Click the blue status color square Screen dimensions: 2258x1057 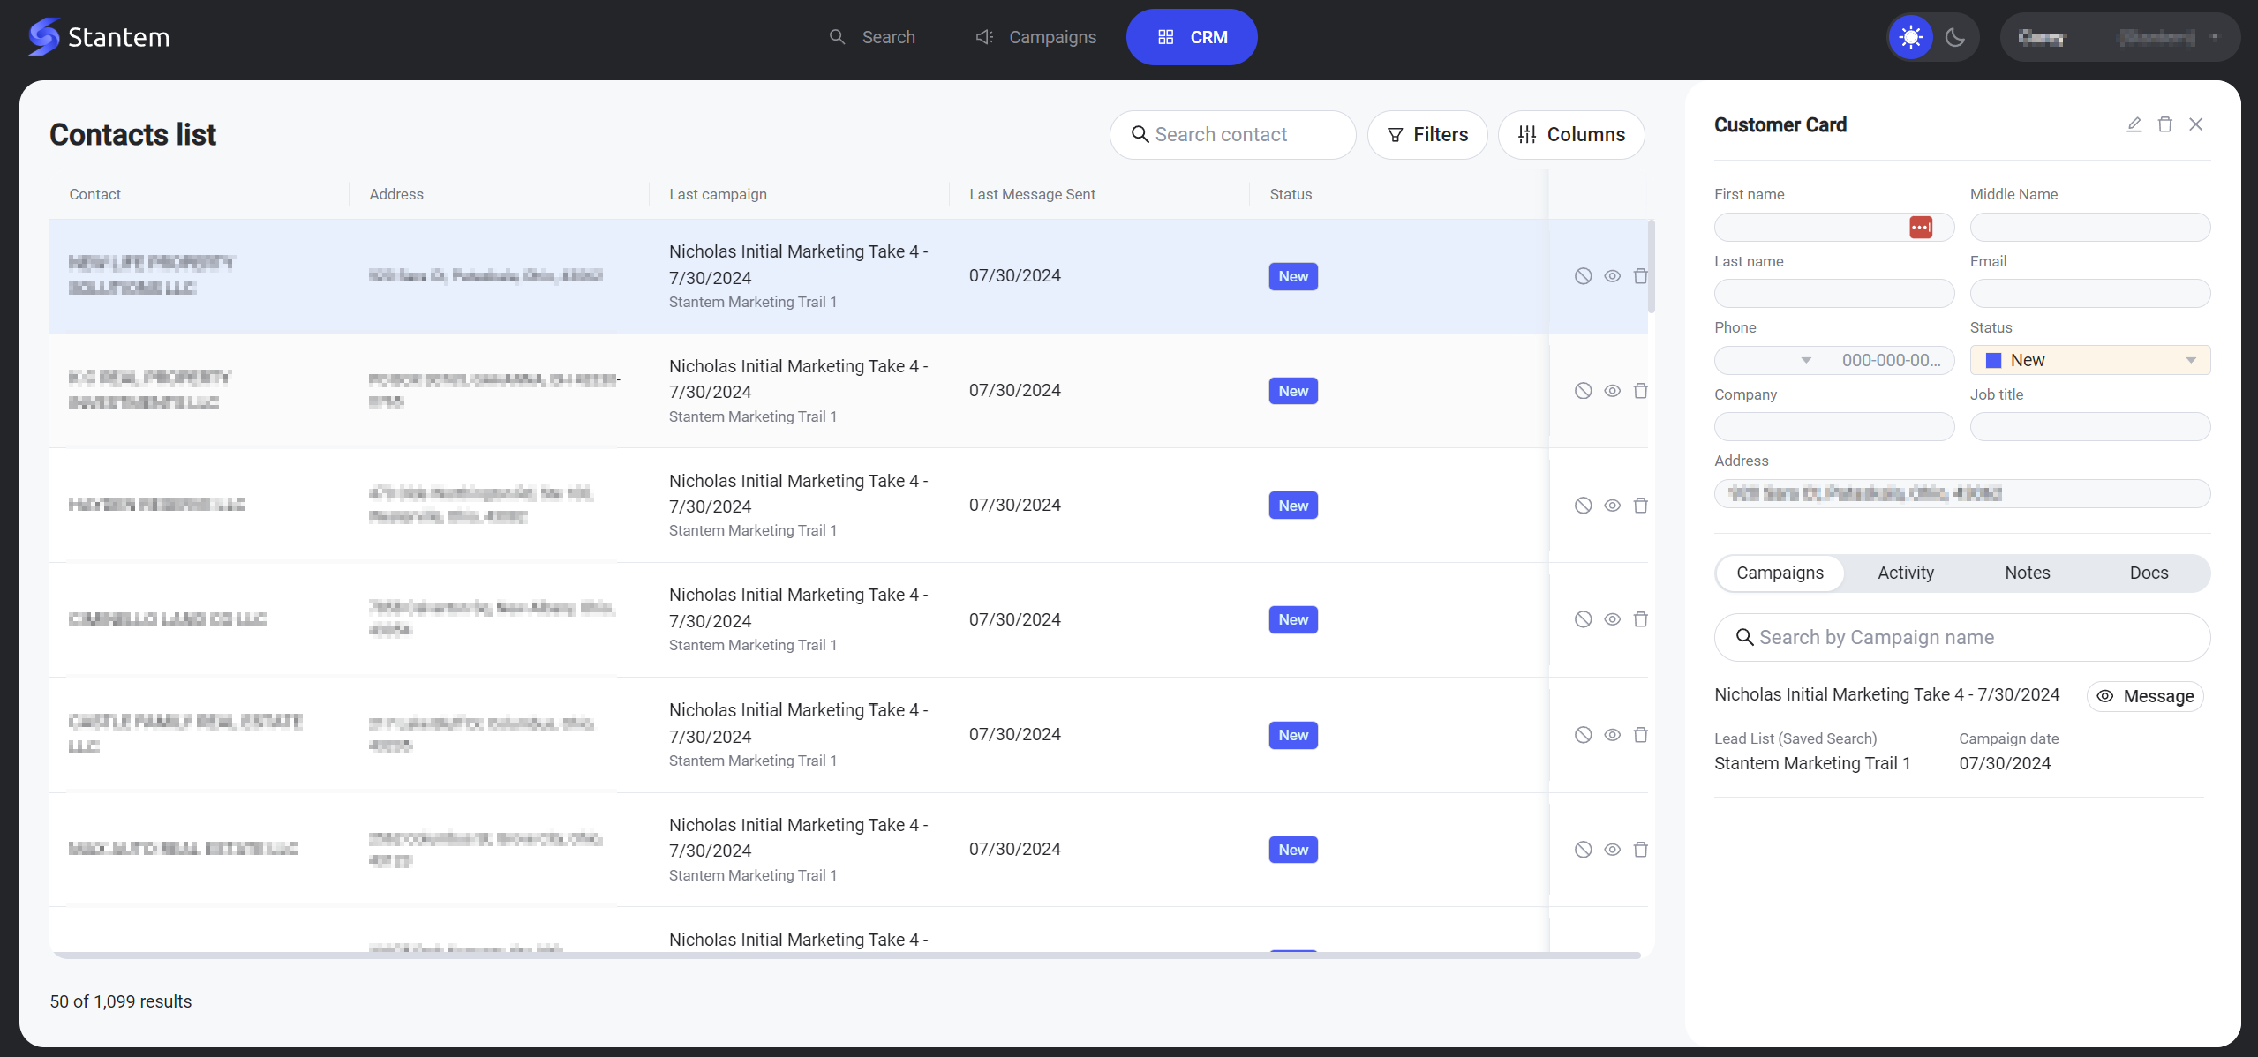tap(1993, 360)
